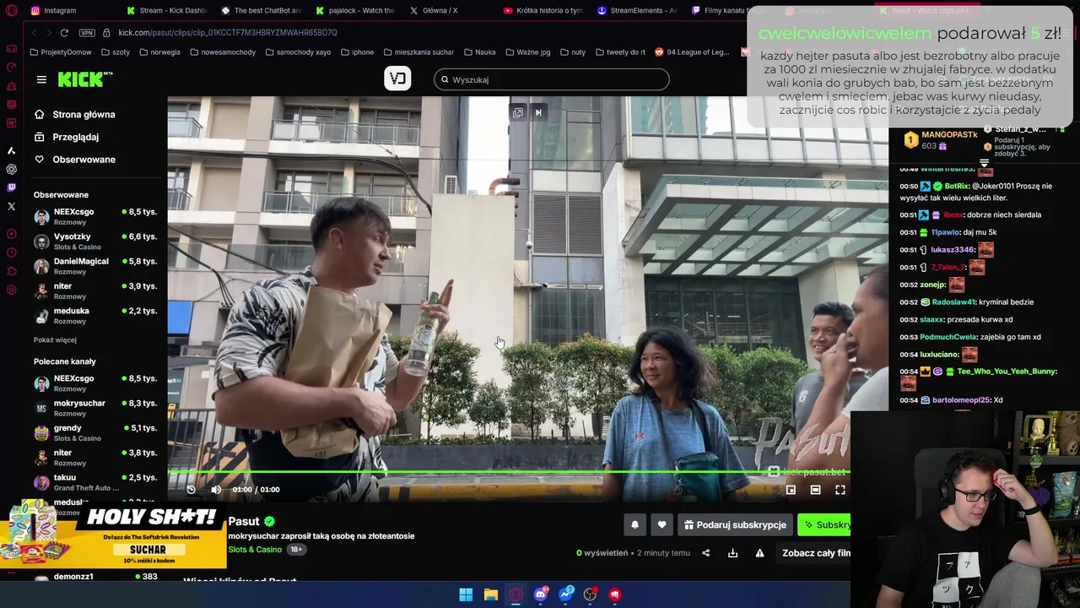Open the iphone bookmarks folder

point(357,52)
